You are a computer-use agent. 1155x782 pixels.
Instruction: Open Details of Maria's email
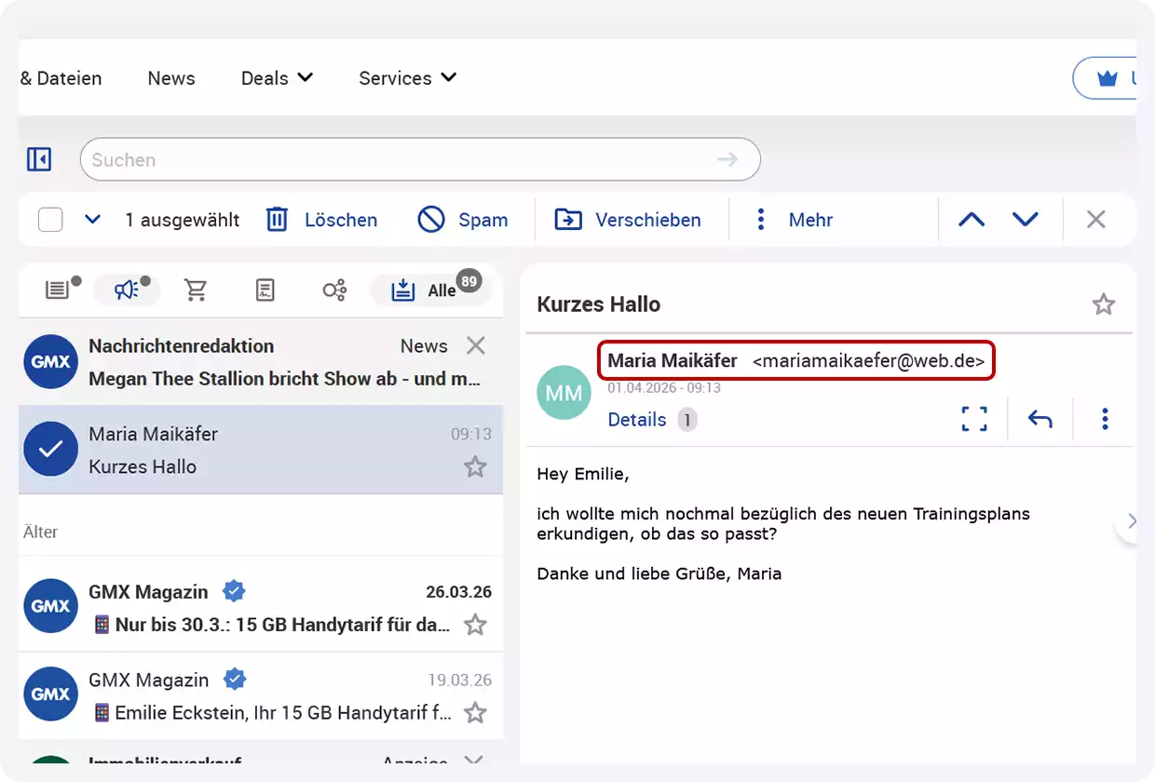pyautogui.click(x=637, y=420)
